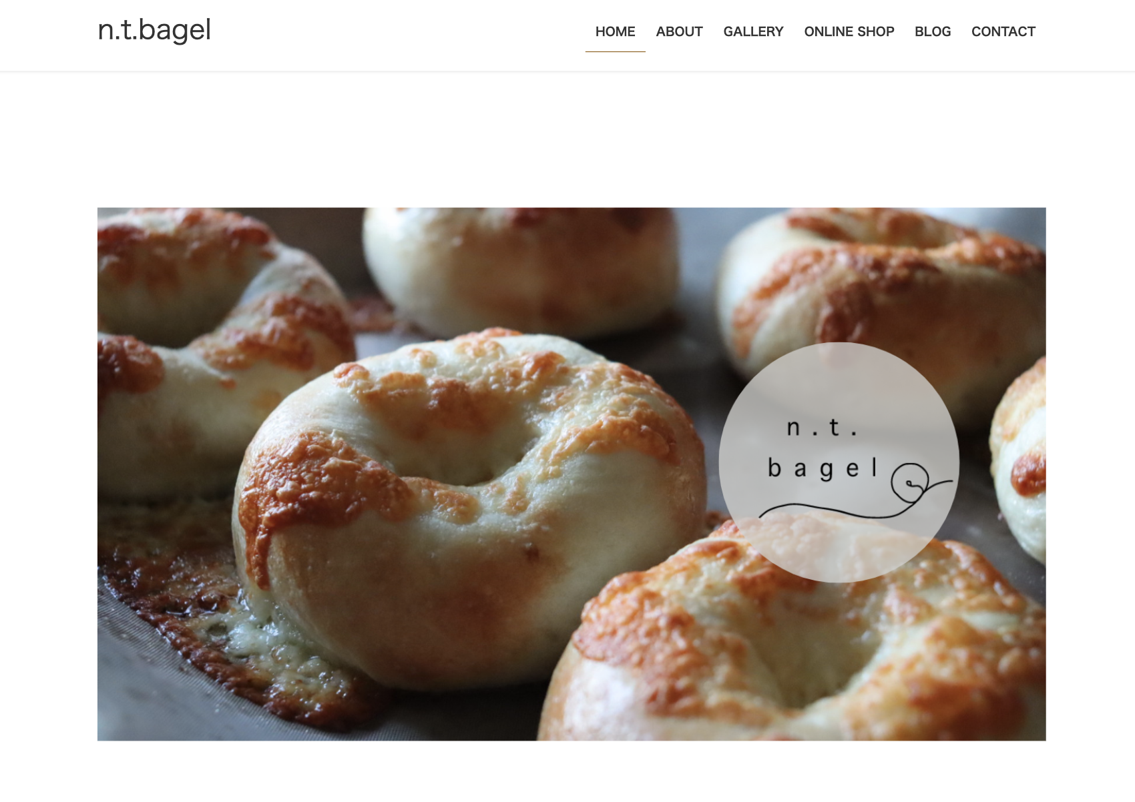Click the brown underline beneath HOME

point(615,51)
